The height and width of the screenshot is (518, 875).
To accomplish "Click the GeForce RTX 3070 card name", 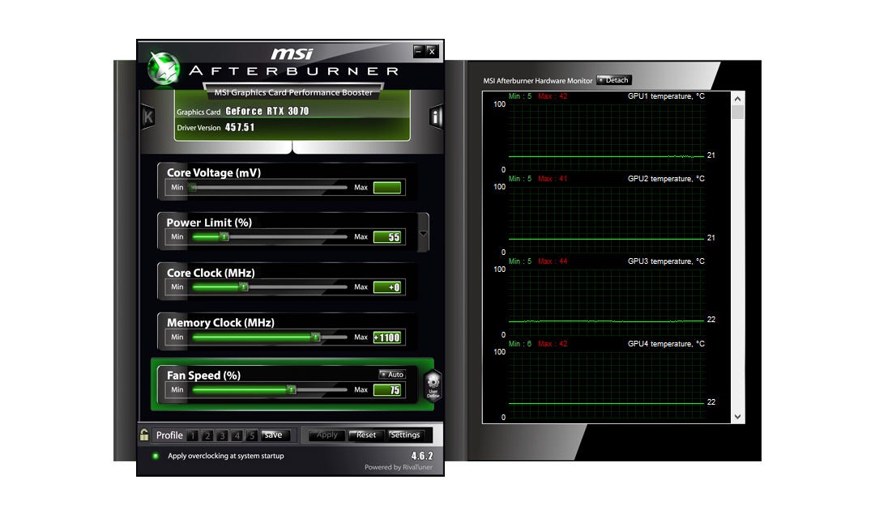I will [x=267, y=111].
